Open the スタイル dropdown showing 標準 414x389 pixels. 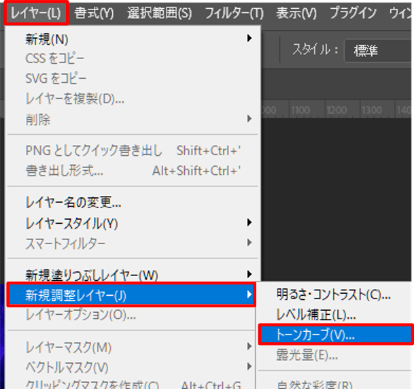(x=379, y=50)
